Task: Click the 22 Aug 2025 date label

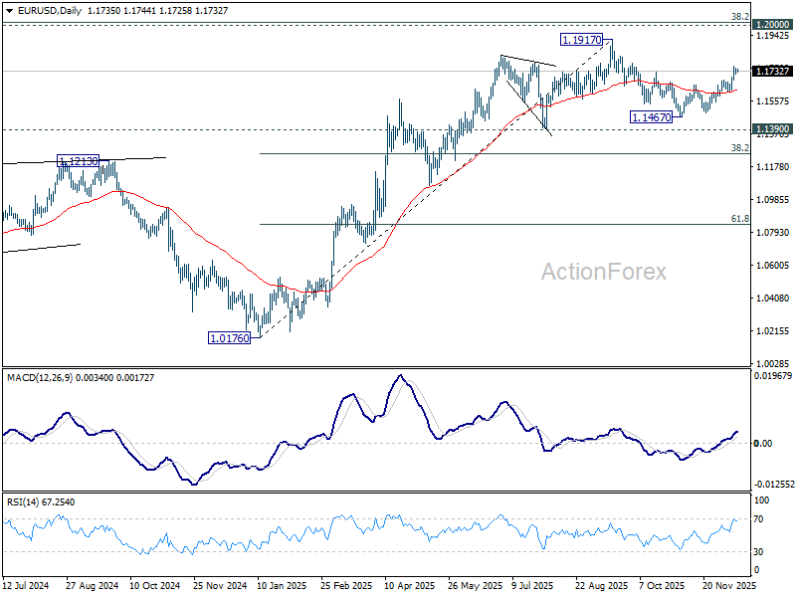Action: click(x=602, y=586)
